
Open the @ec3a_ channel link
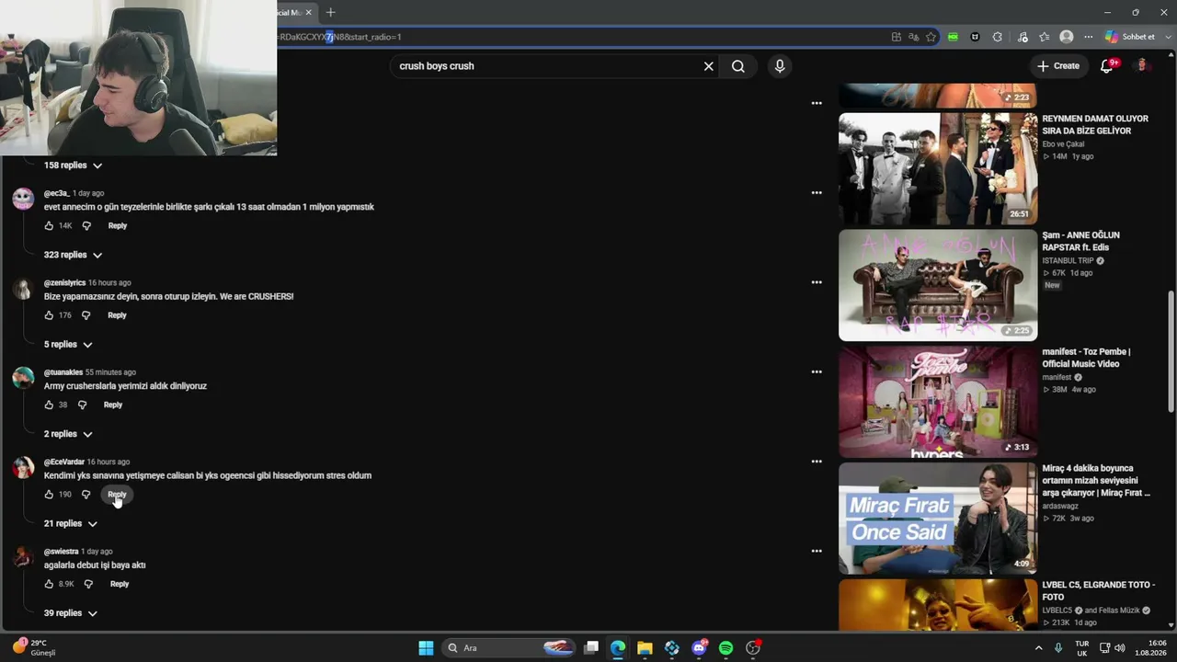[x=56, y=193]
